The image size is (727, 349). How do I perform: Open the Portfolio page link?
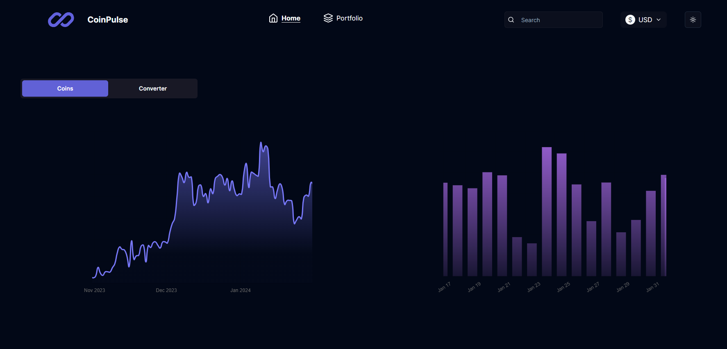pos(349,18)
